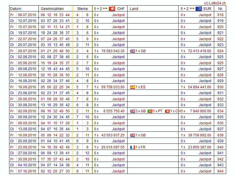Click the British flag in the 02.09.2016 row
Screen dimensions: 235x176
click(x=132, y=111)
